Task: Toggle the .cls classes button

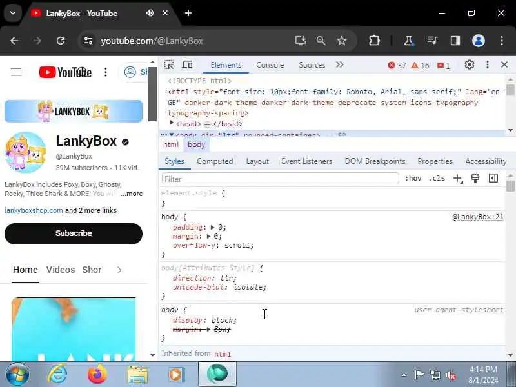Action: [437, 179]
